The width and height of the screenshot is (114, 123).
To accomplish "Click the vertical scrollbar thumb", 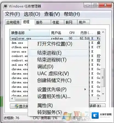I will [x=103, y=78].
